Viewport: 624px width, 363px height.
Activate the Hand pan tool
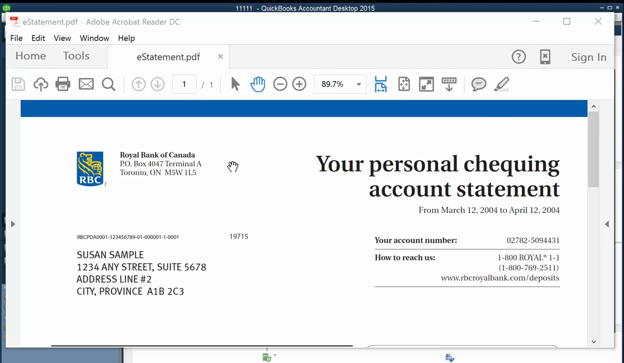point(258,84)
